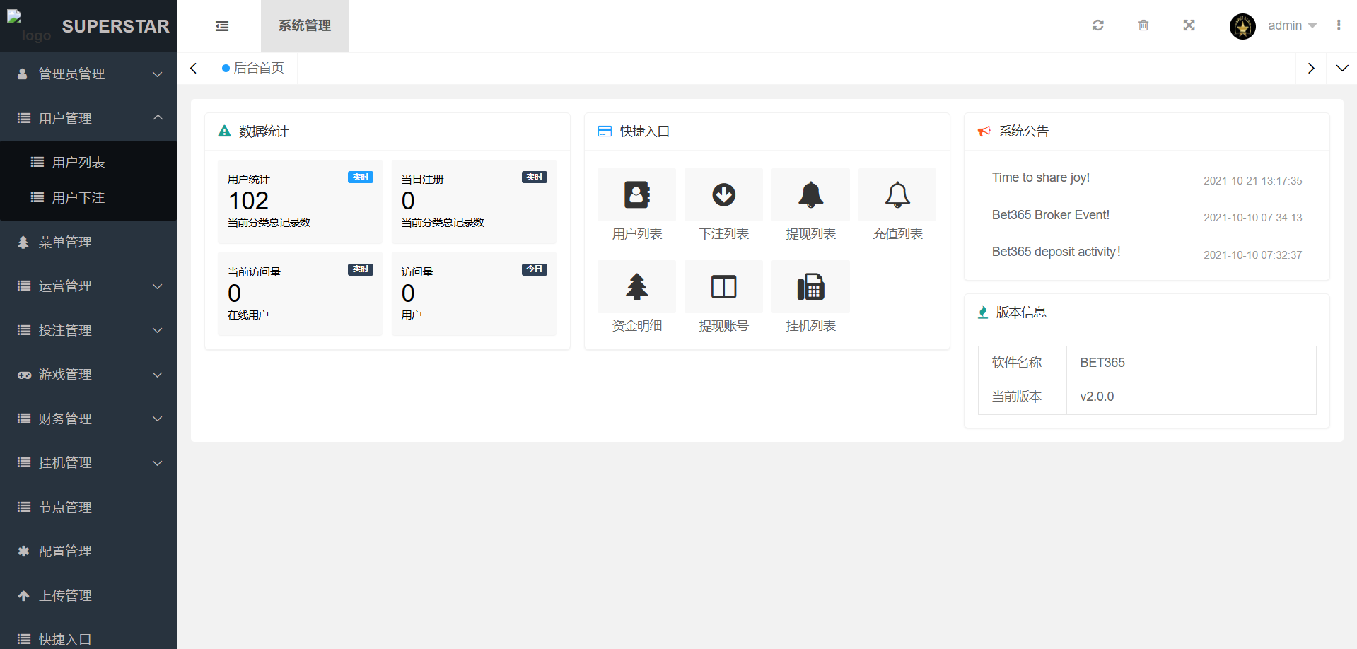Image resolution: width=1357 pixels, height=649 pixels.
Task: Expand the 财务管理 menu group
Action: (x=88, y=419)
